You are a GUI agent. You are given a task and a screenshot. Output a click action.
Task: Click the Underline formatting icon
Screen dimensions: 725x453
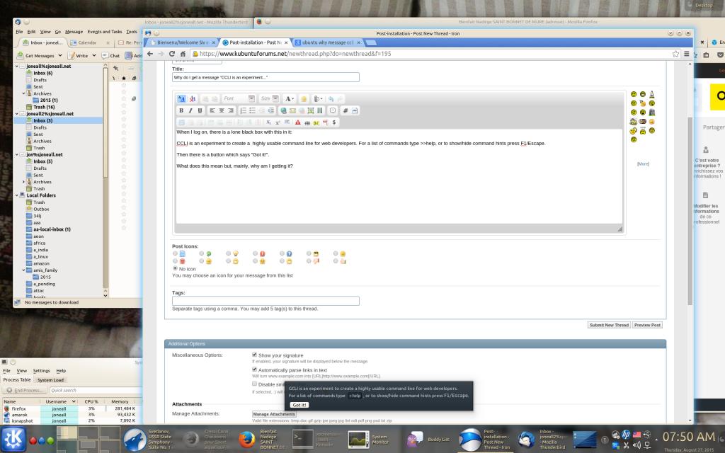coord(200,110)
